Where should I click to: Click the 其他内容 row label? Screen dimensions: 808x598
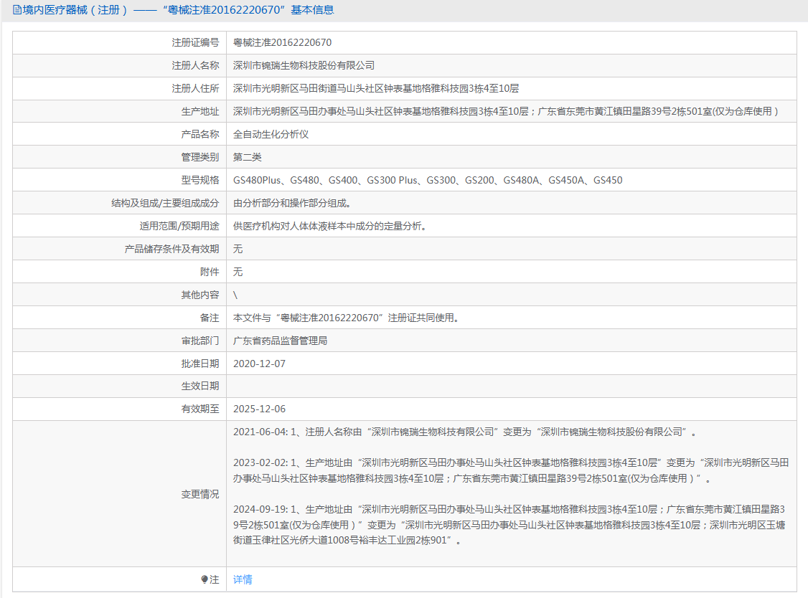[x=200, y=295]
